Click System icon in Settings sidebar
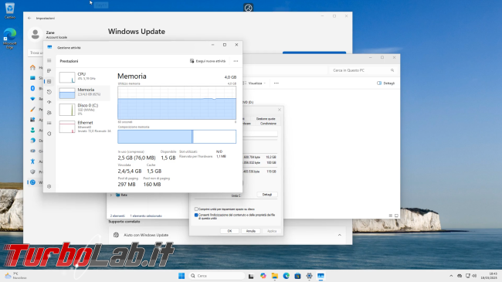The width and height of the screenshot is (502, 282). (32, 78)
